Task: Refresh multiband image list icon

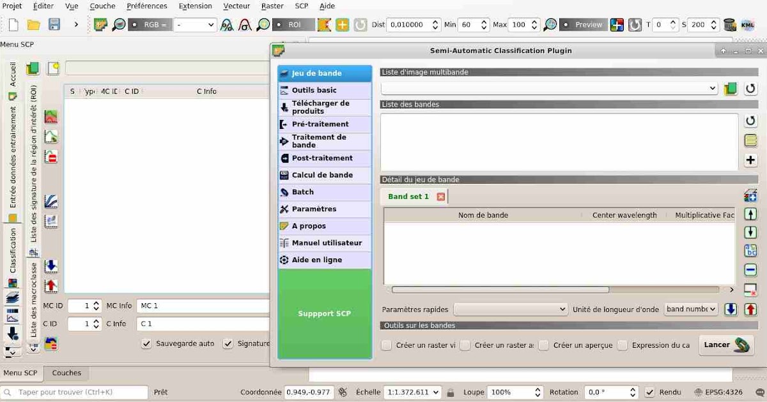Action: (751, 89)
